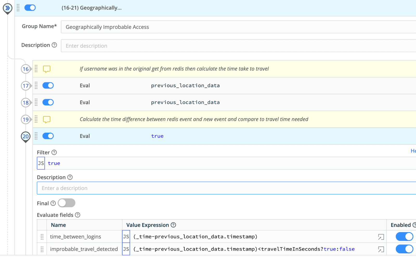This screenshot has height=257, width=416.
Task: Collapse step 20 using its number marker
Action: pyautogui.click(x=25, y=136)
